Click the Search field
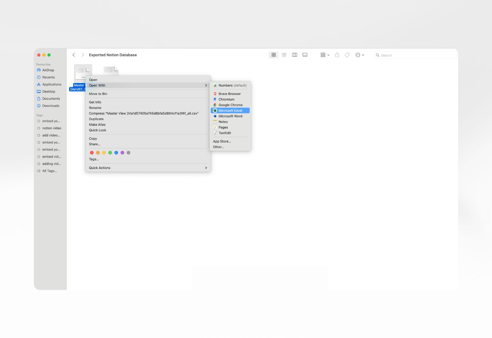Image resolution: width=492 pixels, height=338 pixels. [415, 55]
